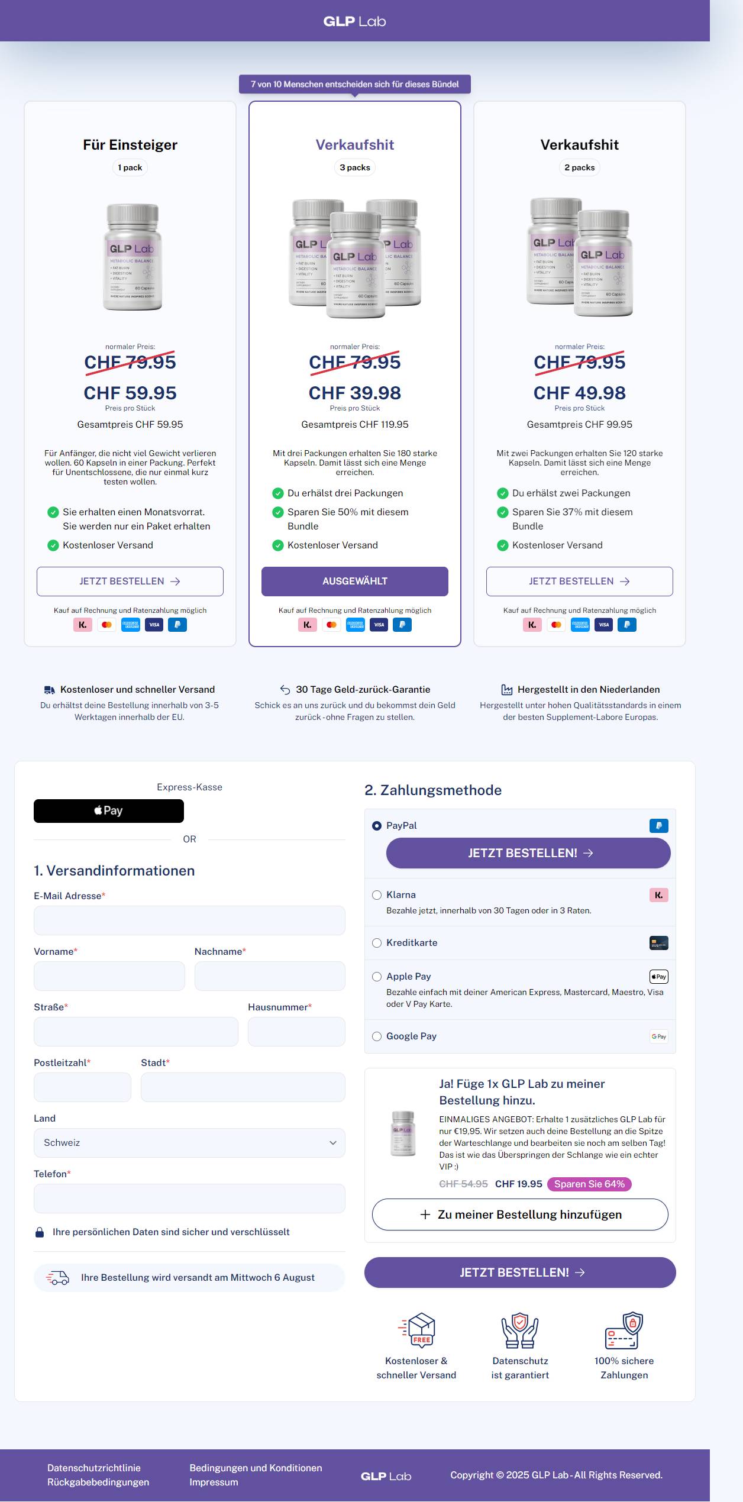Click the free shipping box icon
The width and height of the screenshot is (743, 1502).
click(x=416, y=1330)
